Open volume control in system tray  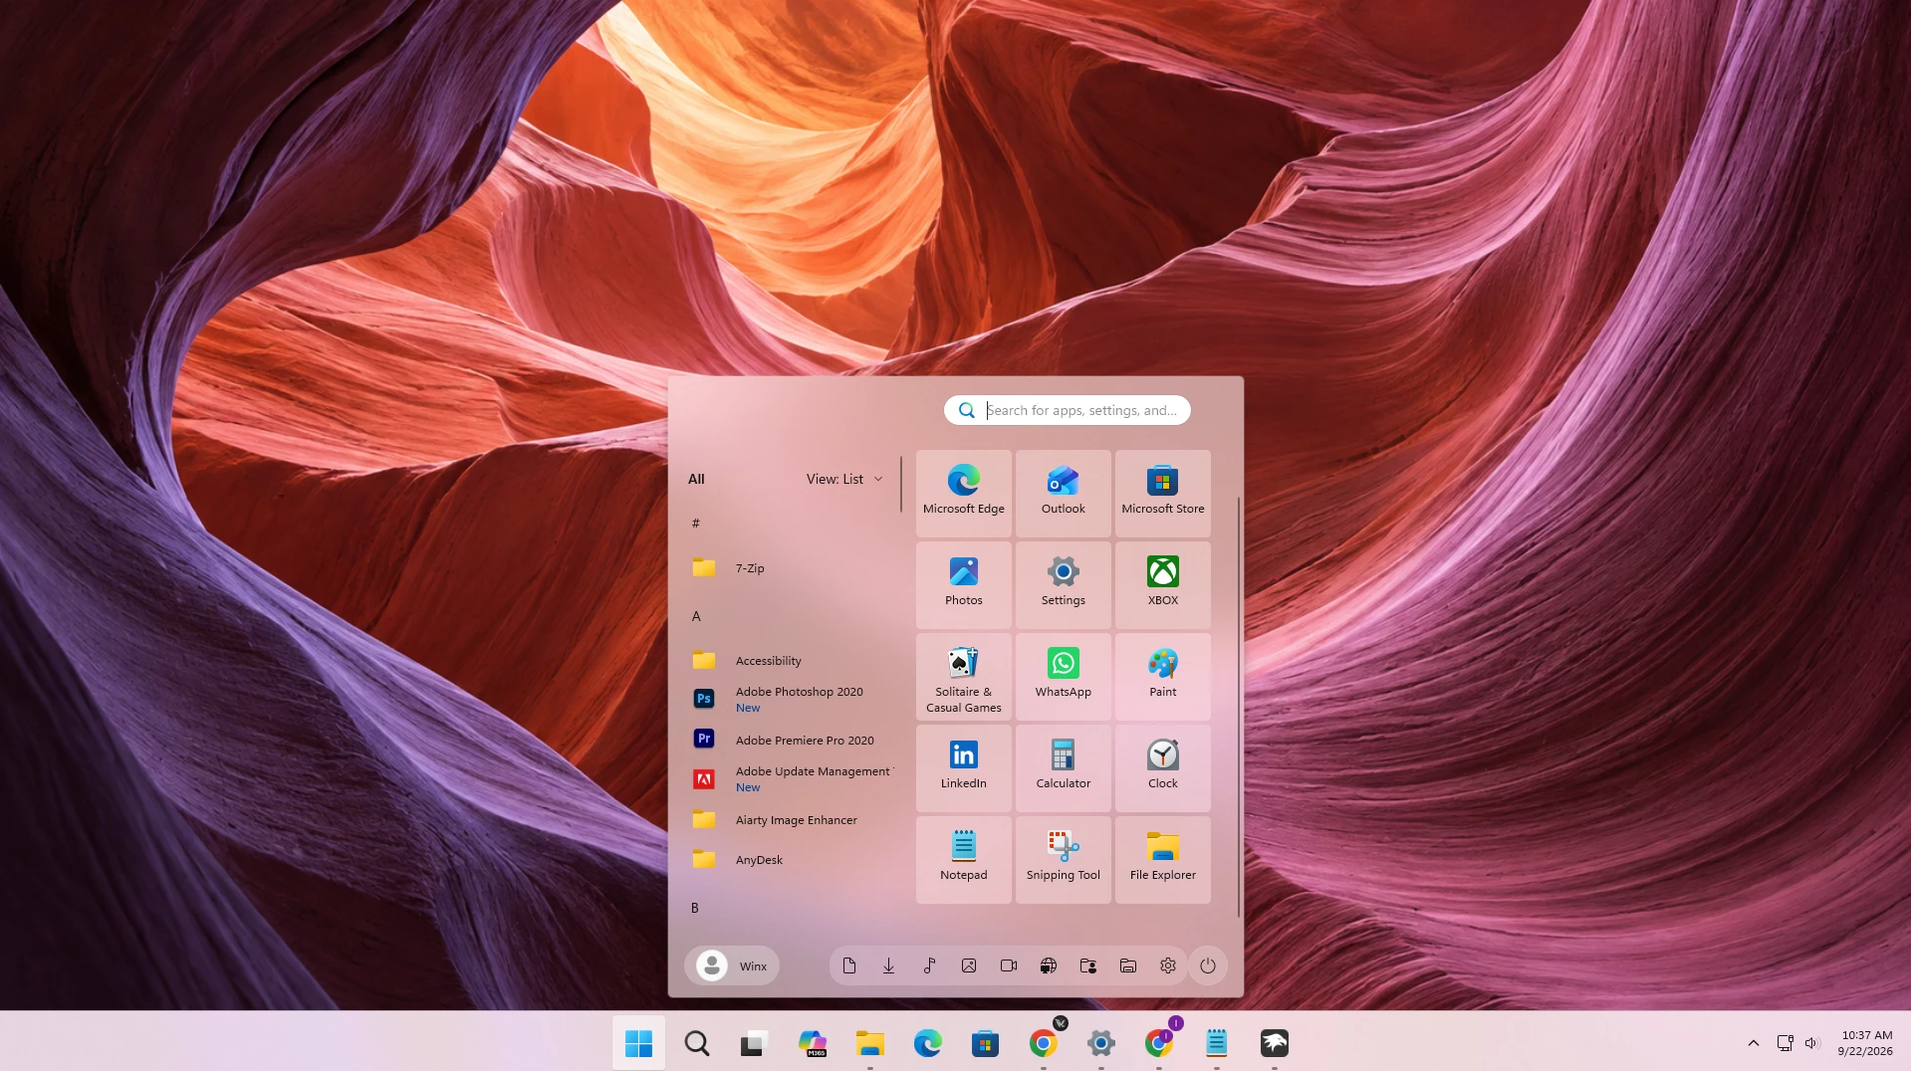[x=1811, y=1043]
